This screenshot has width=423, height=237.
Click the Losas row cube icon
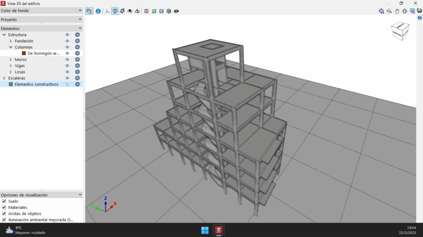77,72
